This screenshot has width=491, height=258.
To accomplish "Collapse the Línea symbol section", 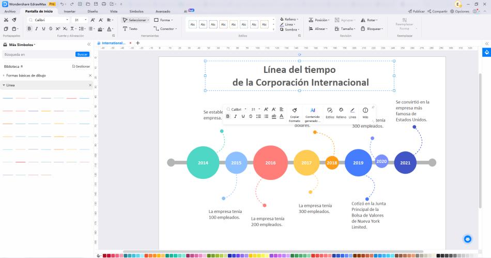I will click(x=90, y=85).
